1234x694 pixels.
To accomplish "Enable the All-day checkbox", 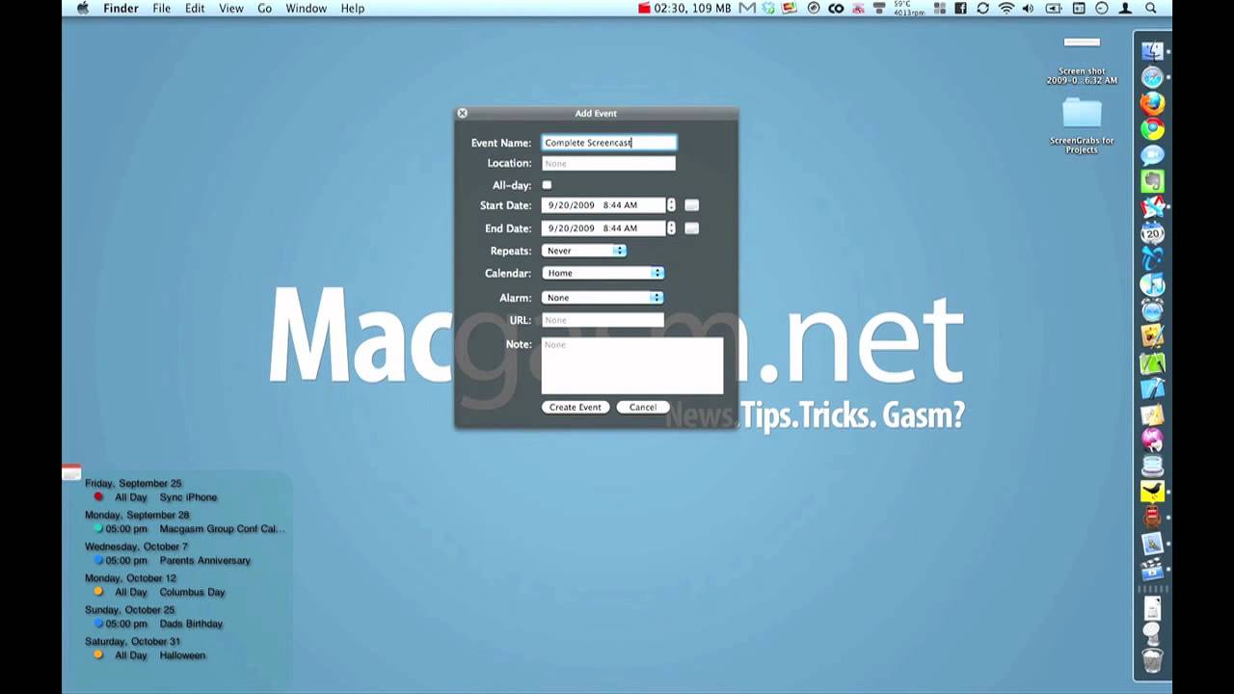I will (x=547, y=185).
